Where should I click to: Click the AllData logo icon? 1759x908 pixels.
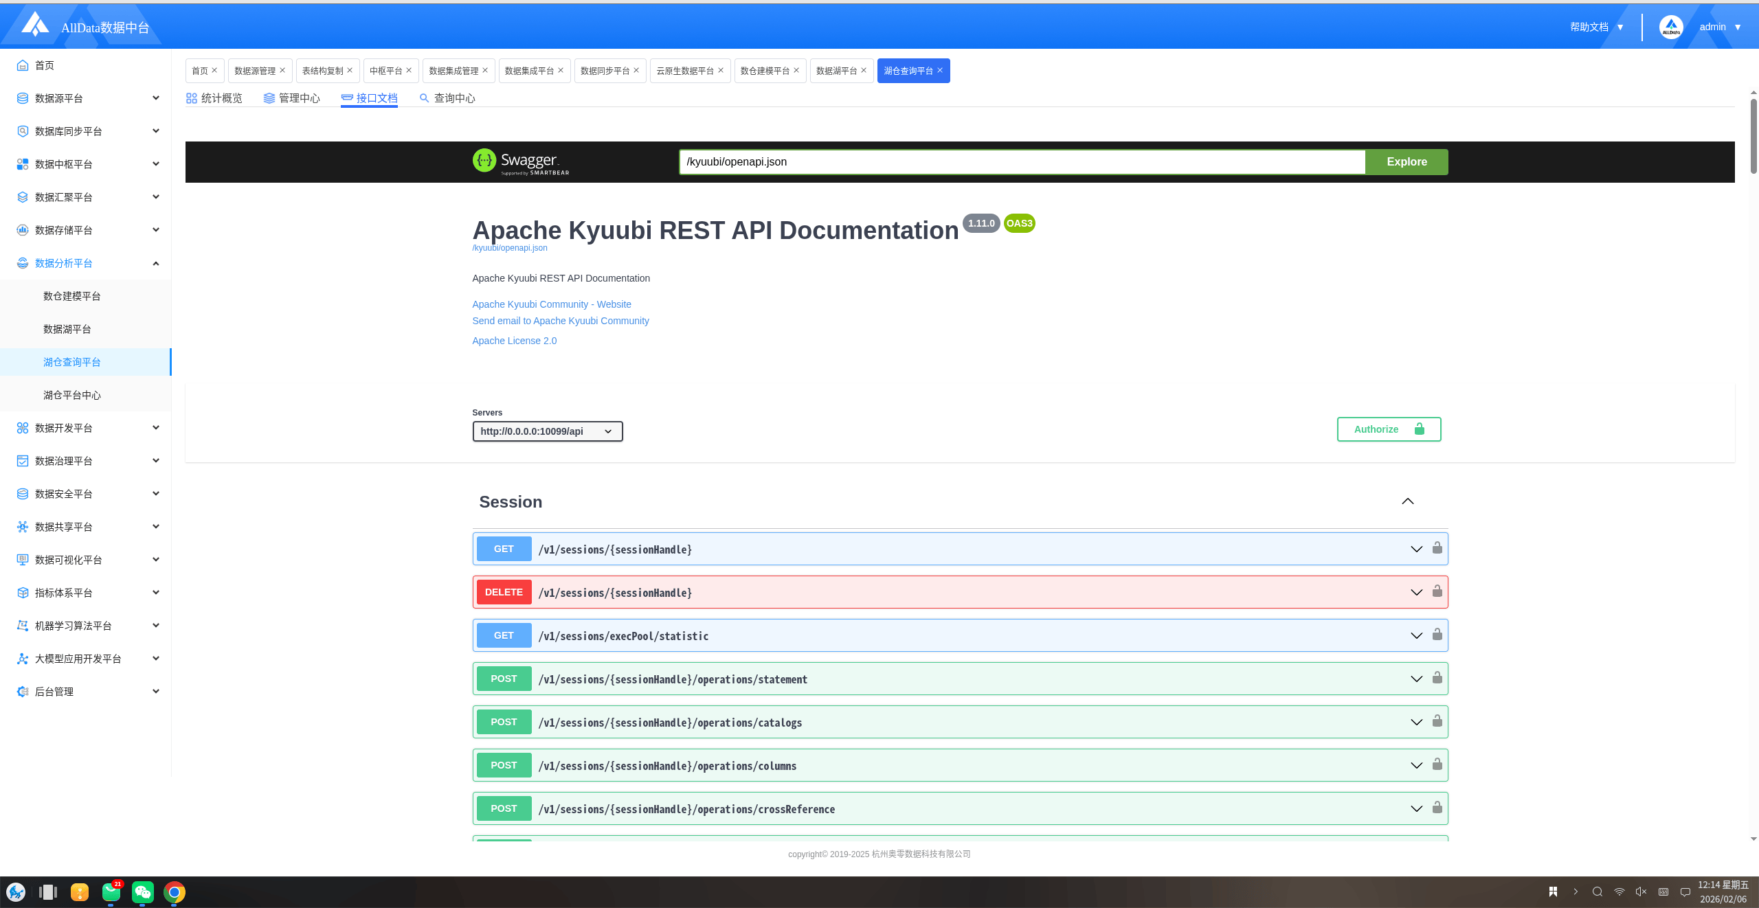coord(35,25)
